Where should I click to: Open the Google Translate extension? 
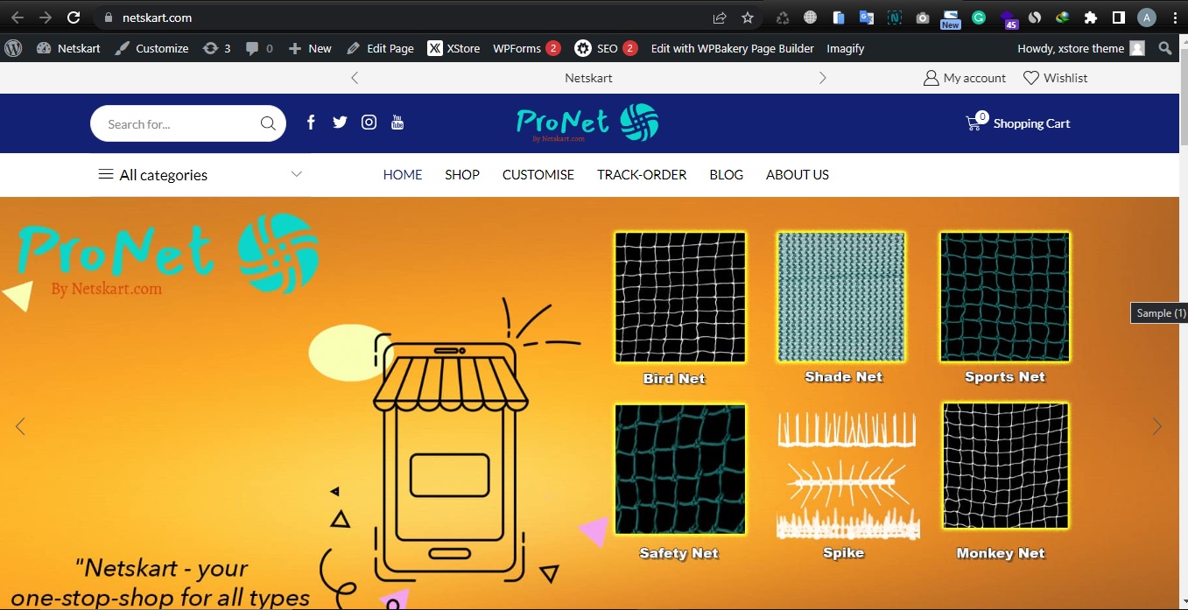pos(867,18)
